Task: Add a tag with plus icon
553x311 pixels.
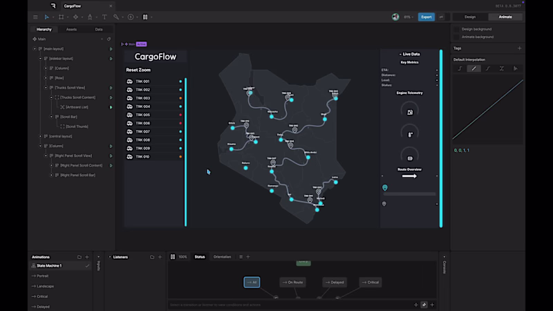Action: tap(520, 48)
